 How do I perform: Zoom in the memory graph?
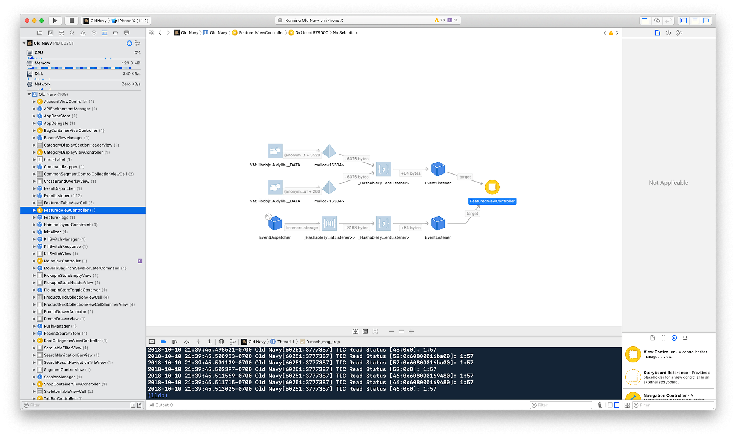click(411, 332)
